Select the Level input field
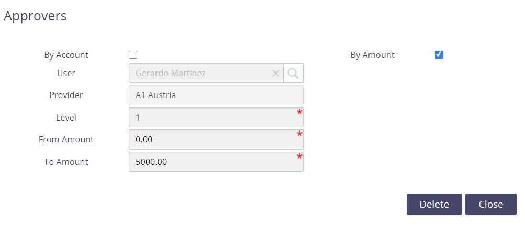The width and height of the screenshot is (525, 227). point(212,117)
